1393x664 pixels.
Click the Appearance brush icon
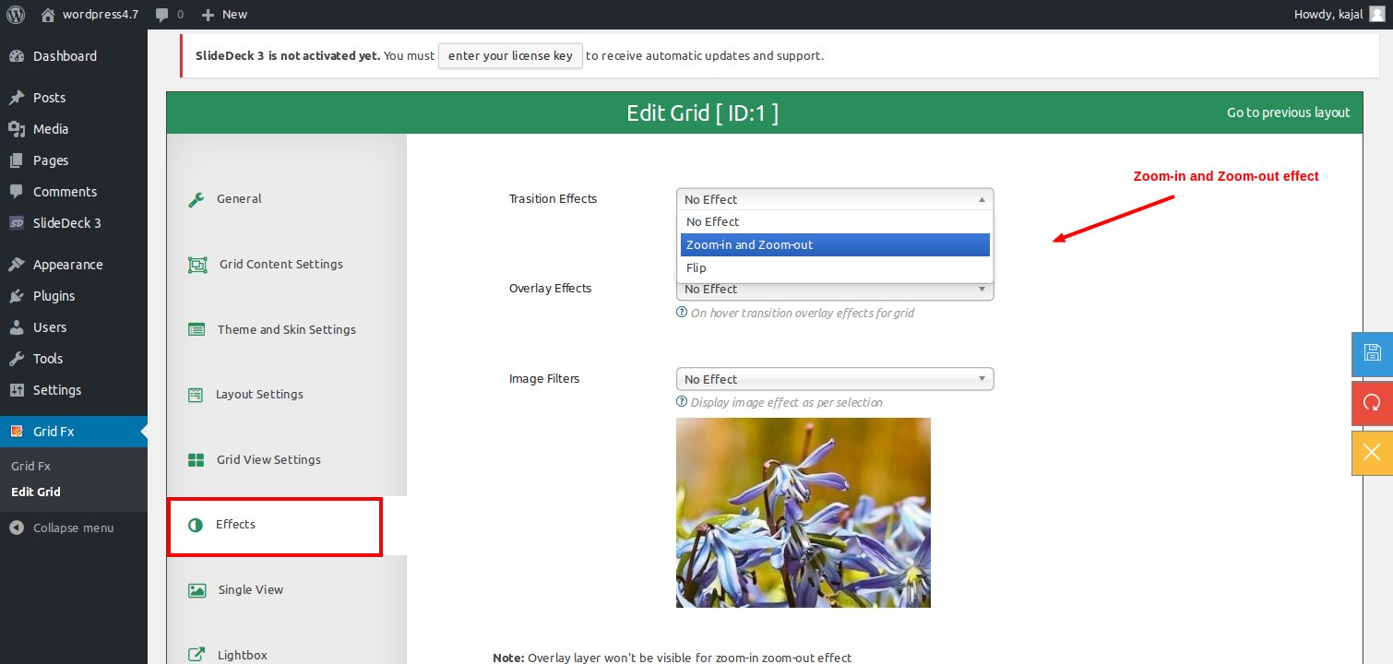click(x=17, y=265)
